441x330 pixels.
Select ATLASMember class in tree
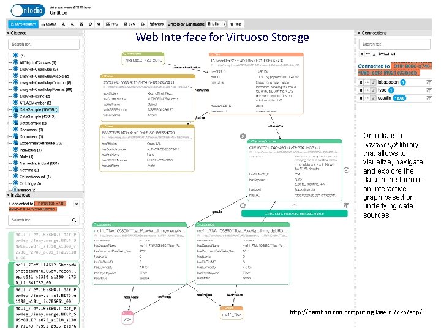click(35, 103)
